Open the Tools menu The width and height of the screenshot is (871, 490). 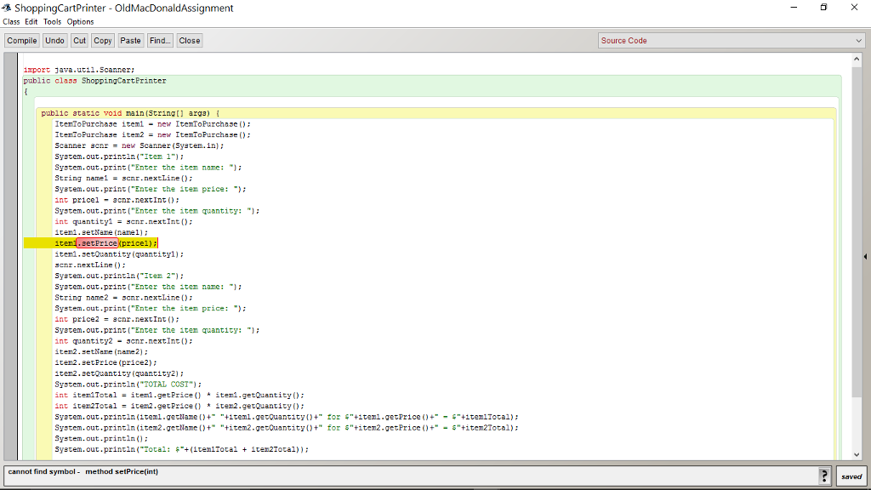tap(52, 21)
